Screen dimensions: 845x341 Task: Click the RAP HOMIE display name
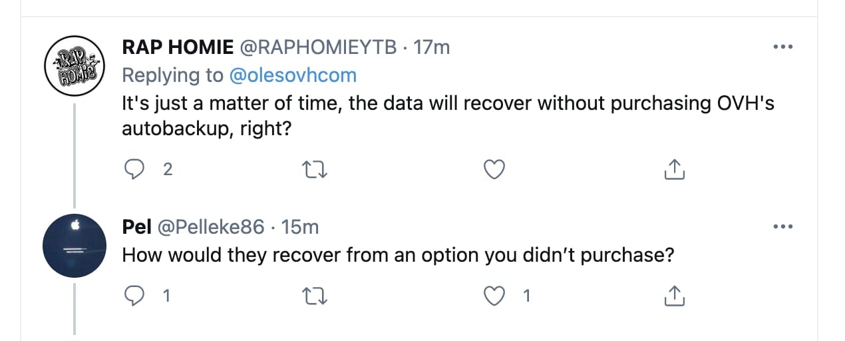pyautogui.click(x=178, y=47)
